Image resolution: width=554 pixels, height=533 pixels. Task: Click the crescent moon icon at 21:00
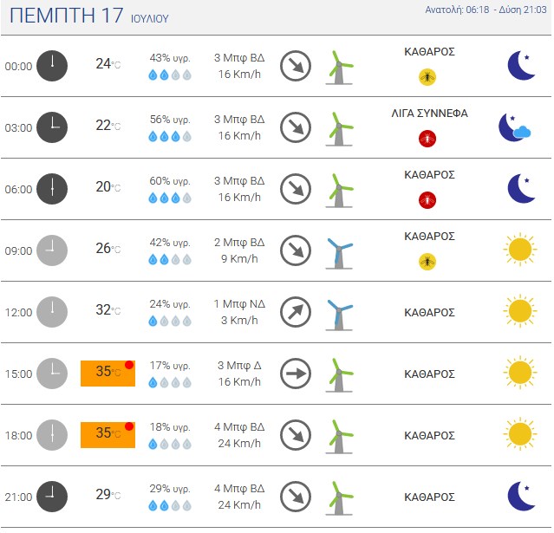[521, 496]
